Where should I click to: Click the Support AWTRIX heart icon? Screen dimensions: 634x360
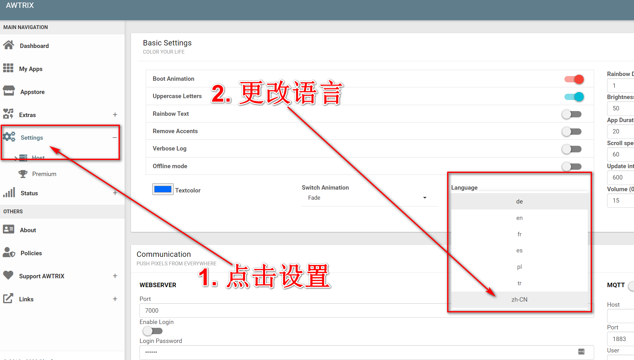pyautogui.click(x=8, y=275)
